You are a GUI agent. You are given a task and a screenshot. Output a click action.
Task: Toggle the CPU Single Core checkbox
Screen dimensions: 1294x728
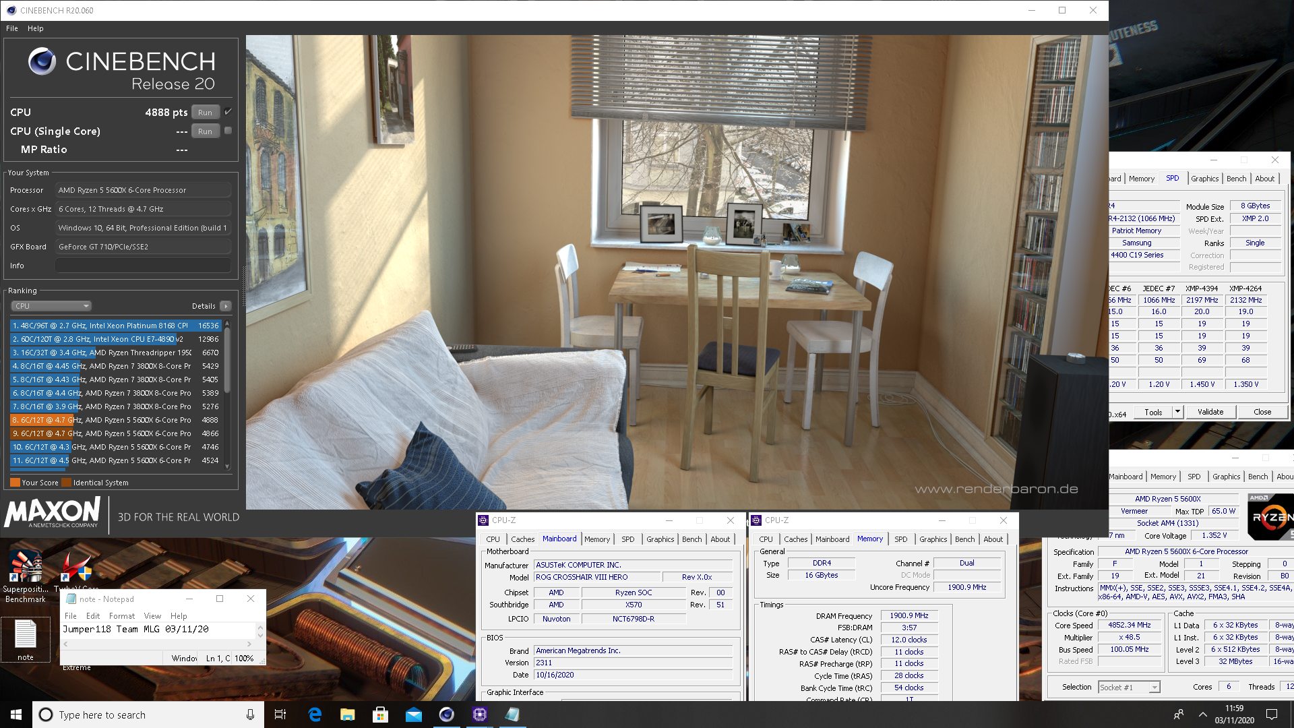(228, 131)
